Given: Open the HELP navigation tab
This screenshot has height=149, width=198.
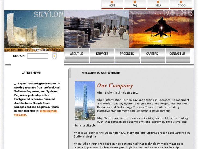Looking at the screenshot, I should [x=158, y=4].
